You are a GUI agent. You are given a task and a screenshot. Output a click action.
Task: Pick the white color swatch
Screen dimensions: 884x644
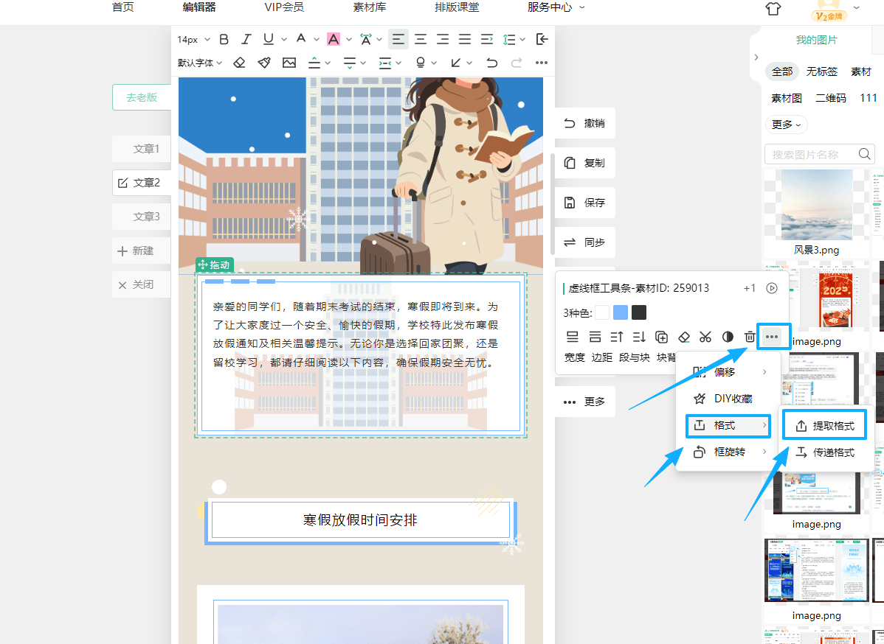[602, 312]
